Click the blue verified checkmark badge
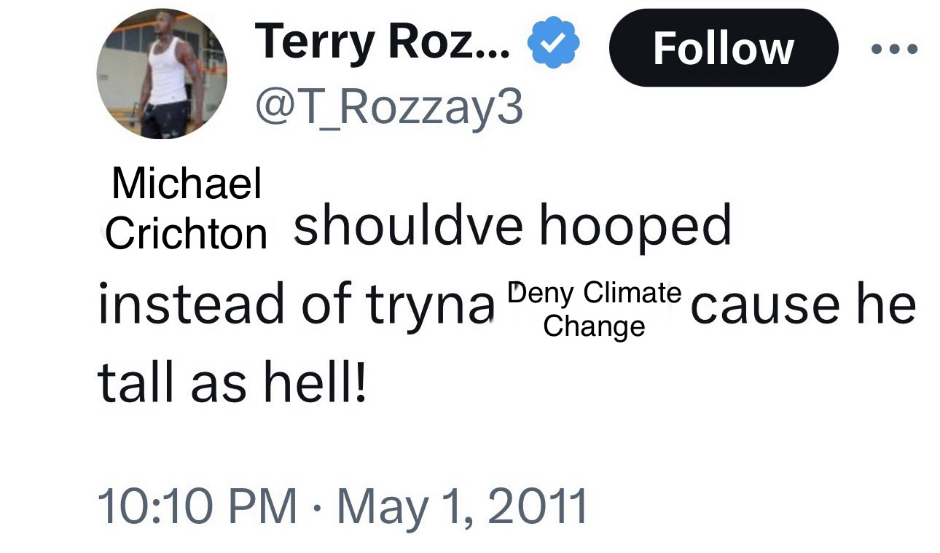The height and width of the screenshot is (553, 940). [x=553, y=44]
